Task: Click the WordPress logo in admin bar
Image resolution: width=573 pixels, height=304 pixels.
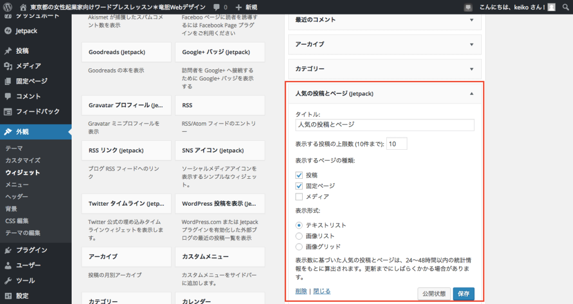Action: [7, 7]
